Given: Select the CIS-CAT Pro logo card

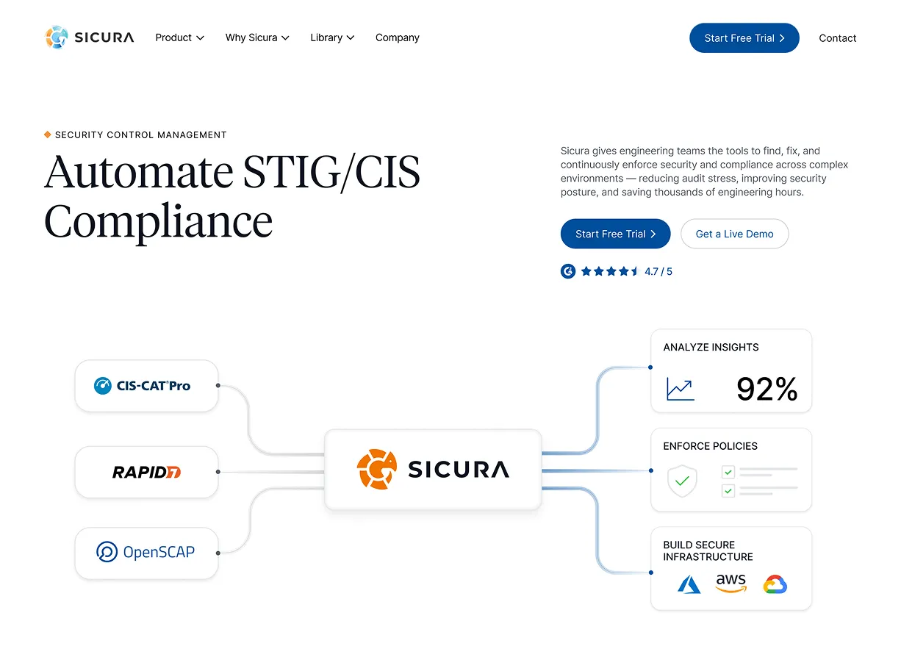Looking at the screenshot, I should (x=147, y=386).
